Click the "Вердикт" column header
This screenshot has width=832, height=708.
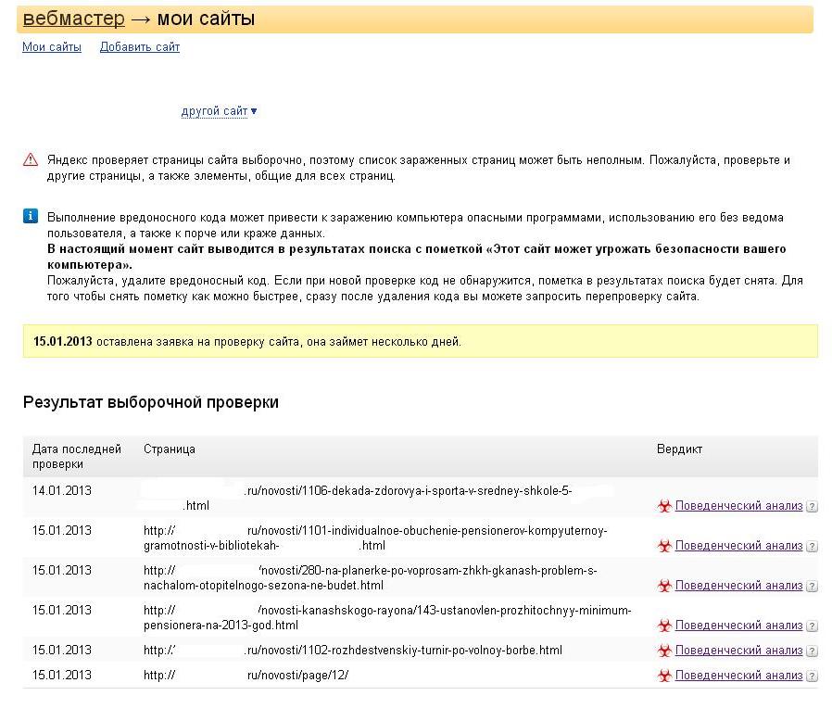click(x=679, y=449)
